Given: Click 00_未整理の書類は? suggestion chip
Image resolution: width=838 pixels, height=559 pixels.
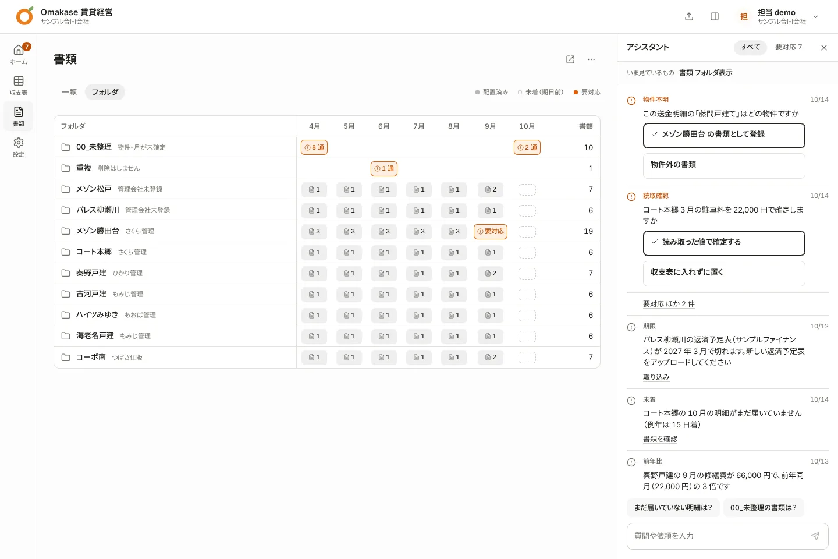Looking at the screenshot, I should [764, 508].
